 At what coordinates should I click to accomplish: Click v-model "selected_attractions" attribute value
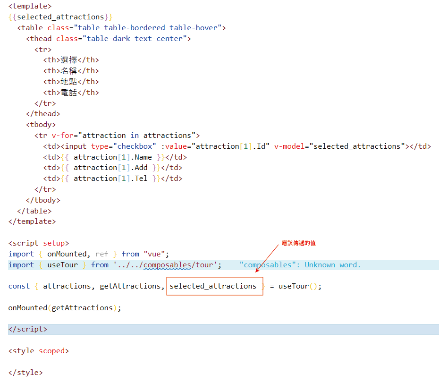tap(357, 146)
